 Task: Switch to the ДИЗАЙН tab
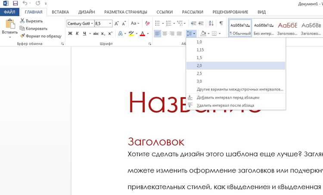pyautogui.click(x=87, y=12)
